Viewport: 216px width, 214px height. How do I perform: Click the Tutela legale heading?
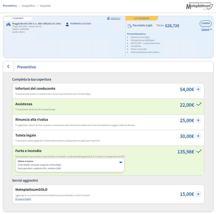tap(26, 135)
